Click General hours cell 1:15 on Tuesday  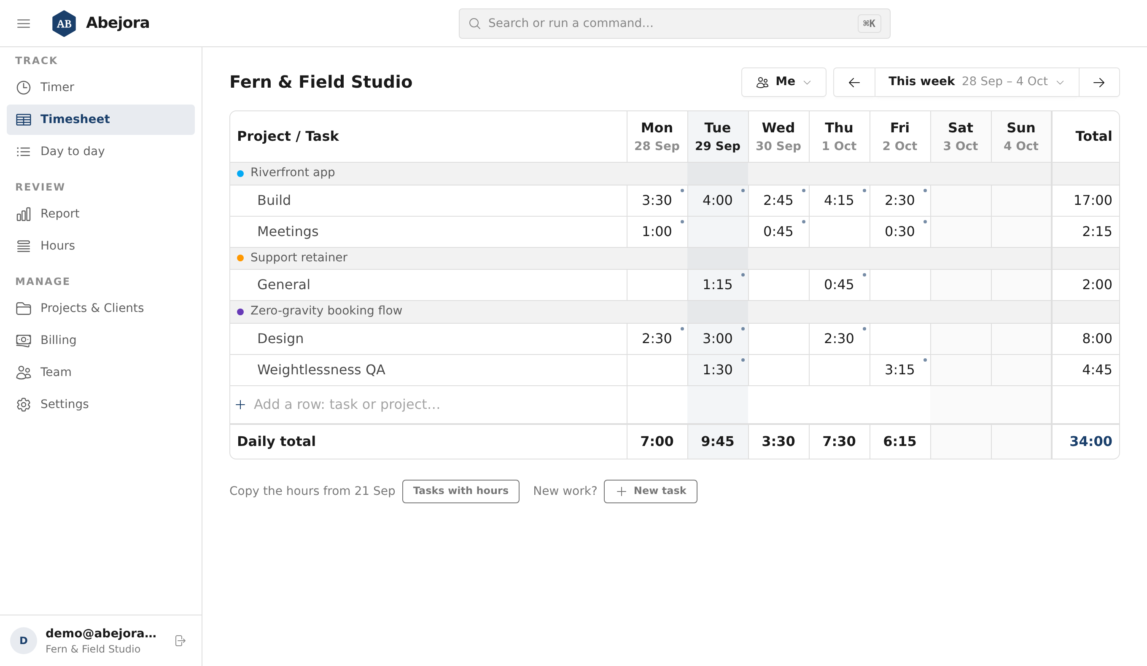tap(717, 285)
